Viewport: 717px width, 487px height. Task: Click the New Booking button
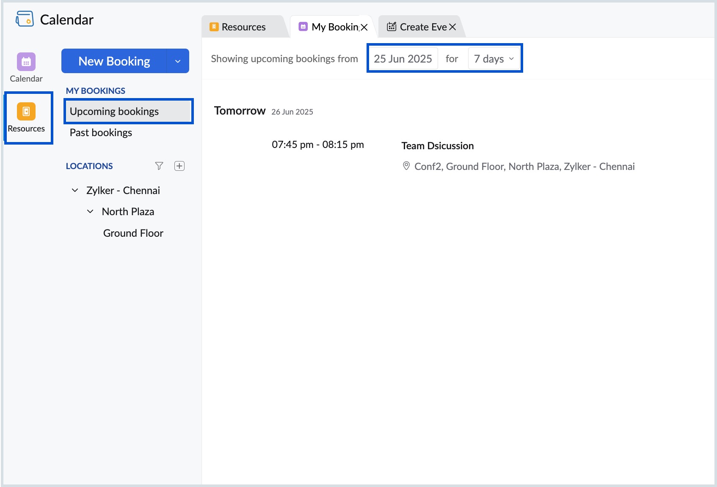click(x=114, y=61)
